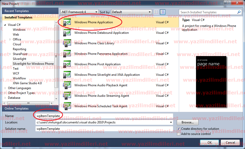Select Silverlight for Windows Phone category
245x149 pixels.
(x=33, y=63)
